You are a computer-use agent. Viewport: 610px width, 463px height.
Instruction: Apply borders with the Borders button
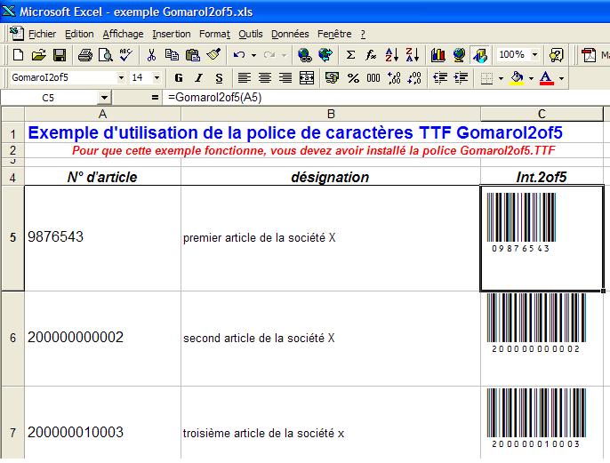coord(486,78)
